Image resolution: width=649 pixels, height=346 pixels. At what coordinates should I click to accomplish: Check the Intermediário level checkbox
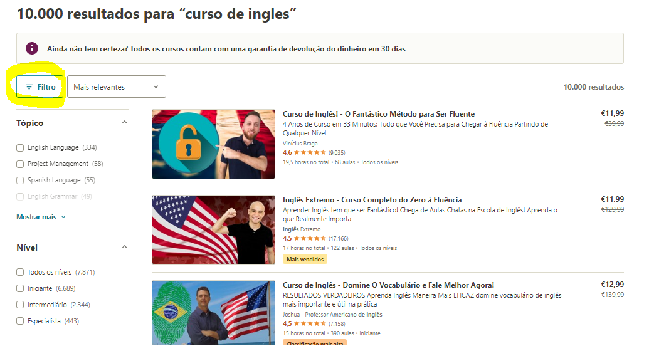click(x=20, y=305)
